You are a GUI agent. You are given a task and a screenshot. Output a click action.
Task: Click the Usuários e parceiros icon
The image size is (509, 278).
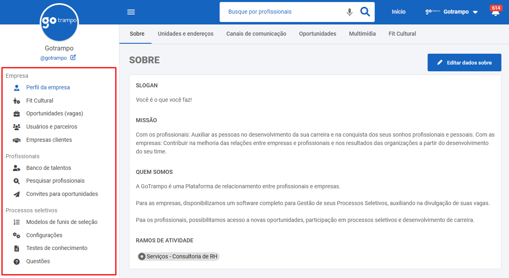click(16, 127)
